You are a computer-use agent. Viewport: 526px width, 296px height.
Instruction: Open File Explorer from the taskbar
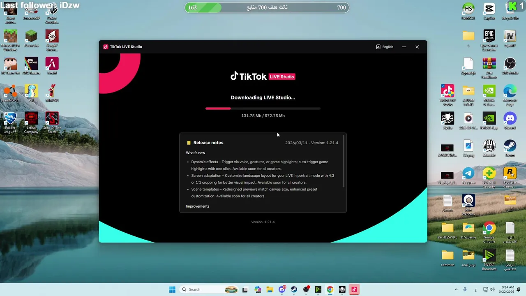[270, 289]
